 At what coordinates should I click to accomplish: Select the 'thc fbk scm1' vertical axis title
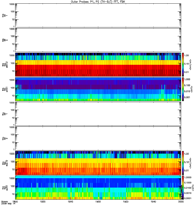(x=5, y=188)
